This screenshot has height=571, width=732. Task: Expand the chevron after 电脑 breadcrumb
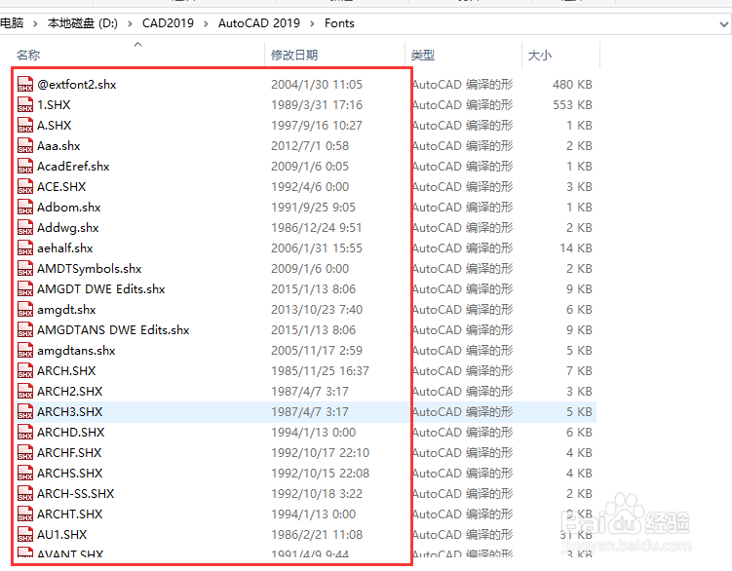pyautogui.click(x=35, y=23)
